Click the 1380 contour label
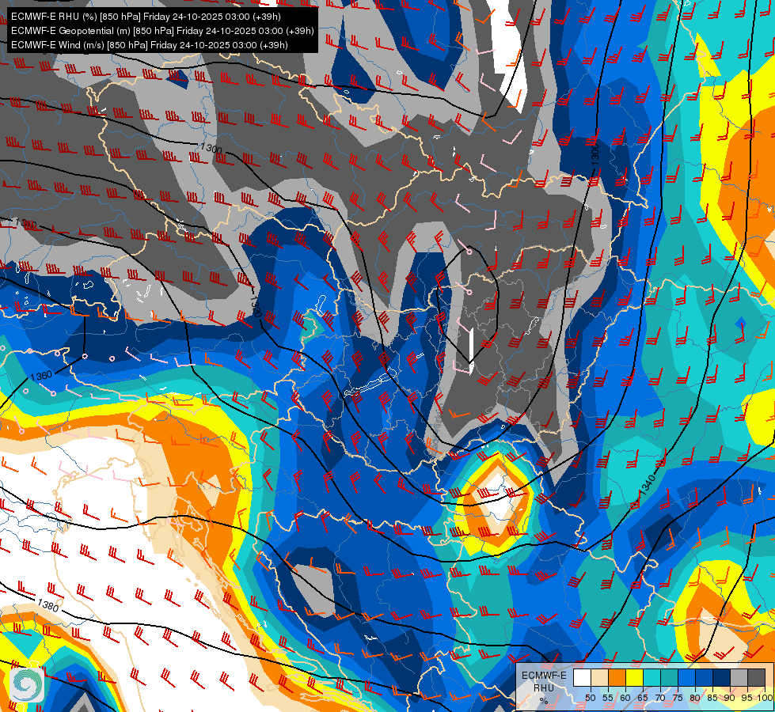 click(x=48, y=605)
